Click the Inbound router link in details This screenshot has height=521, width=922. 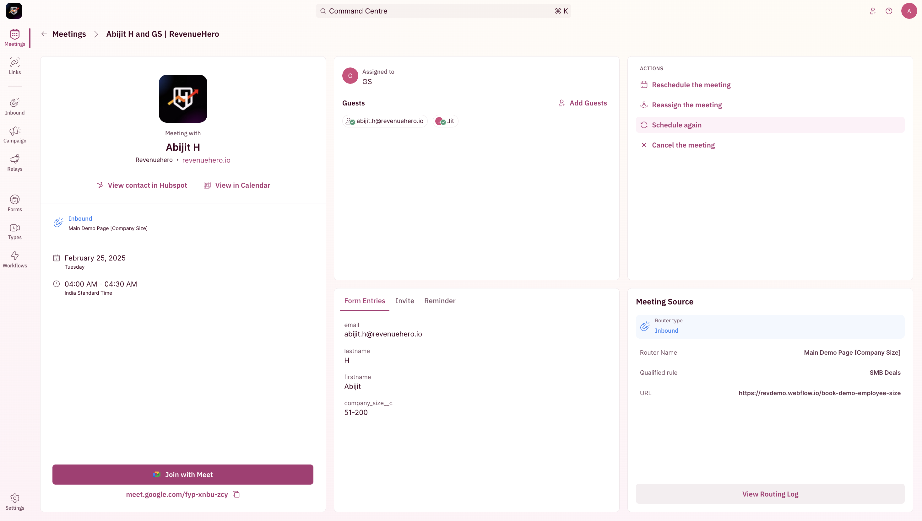pos(80,218)
